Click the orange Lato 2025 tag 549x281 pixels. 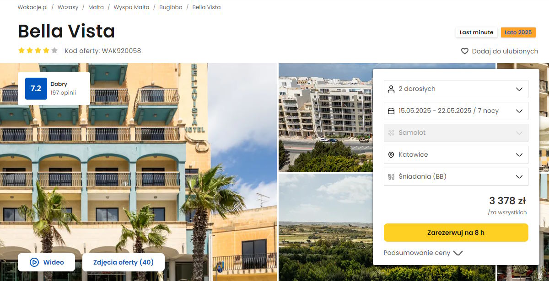(518, 32)
